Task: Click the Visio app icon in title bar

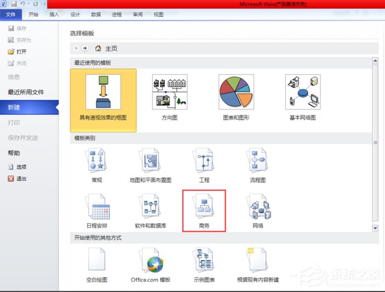Action: [3, 4]
